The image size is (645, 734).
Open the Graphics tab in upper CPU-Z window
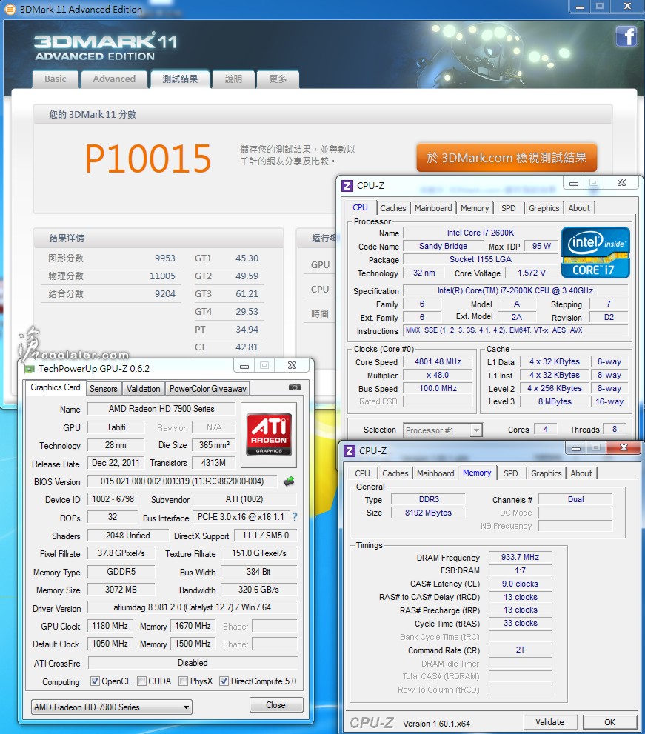pos(544,208)
